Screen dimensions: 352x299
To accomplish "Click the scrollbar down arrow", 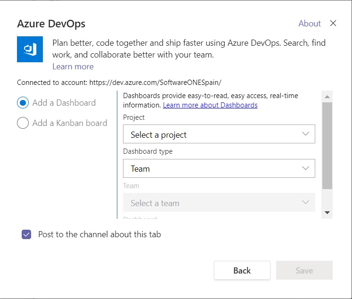I will pos(327,213).
